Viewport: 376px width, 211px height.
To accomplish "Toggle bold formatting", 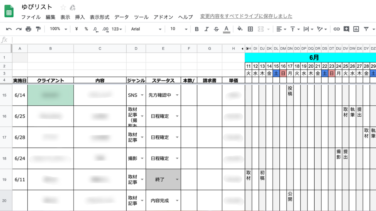I will tap(197, 29).
